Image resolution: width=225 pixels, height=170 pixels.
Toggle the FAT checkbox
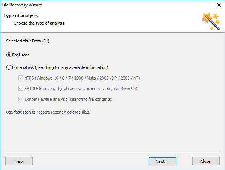click(21, 88)
